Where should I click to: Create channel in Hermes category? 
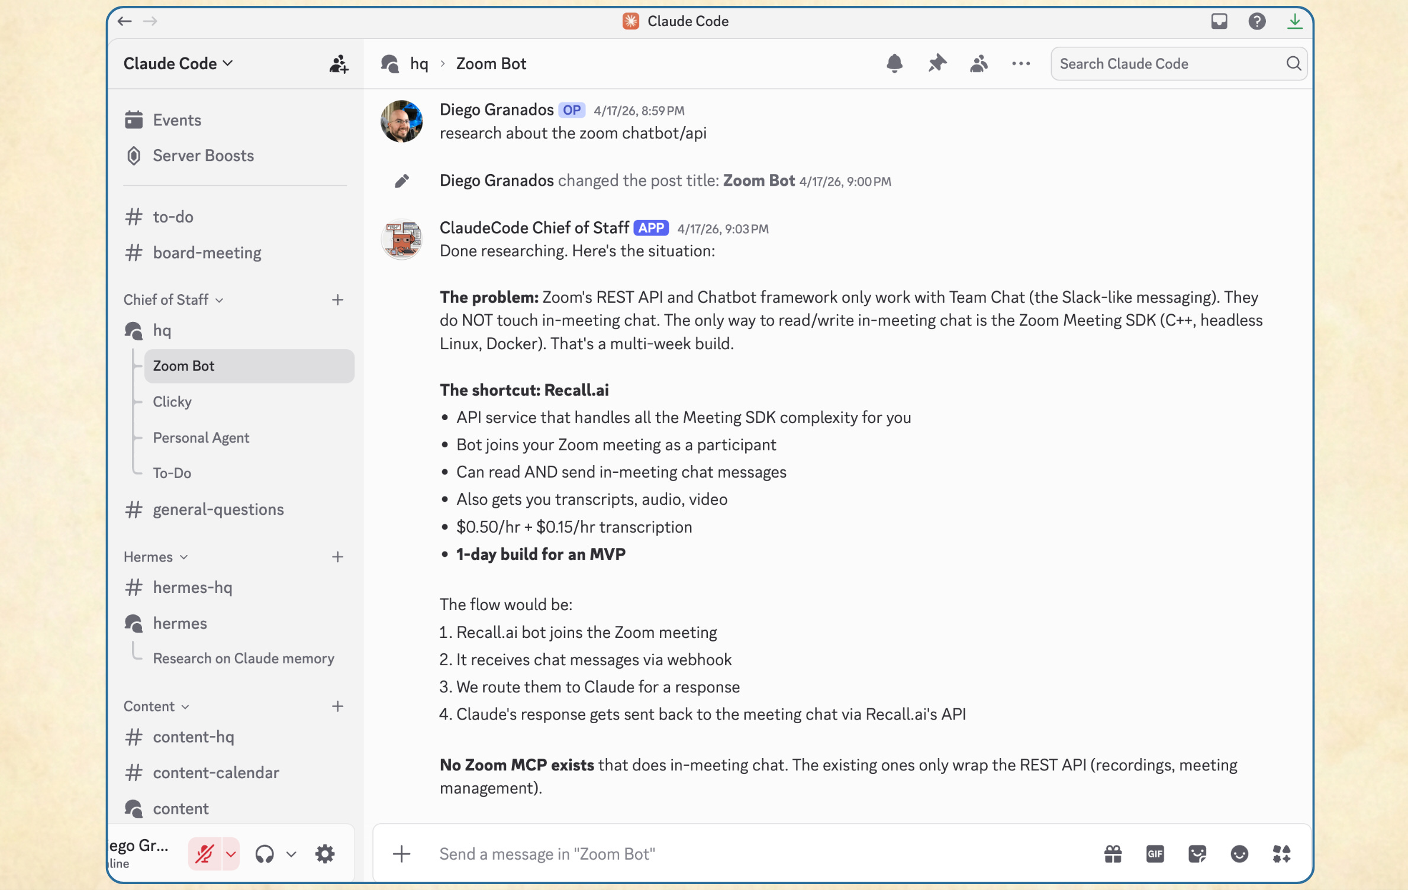(x=337, y=557)
